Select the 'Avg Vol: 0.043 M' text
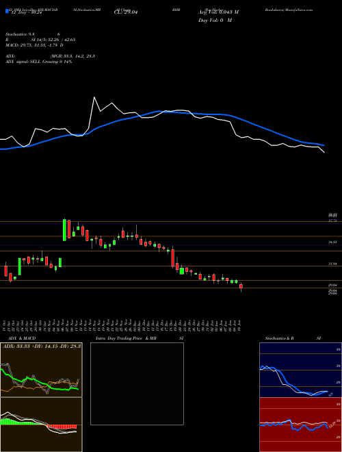The image size is (342, 452). 218,12
